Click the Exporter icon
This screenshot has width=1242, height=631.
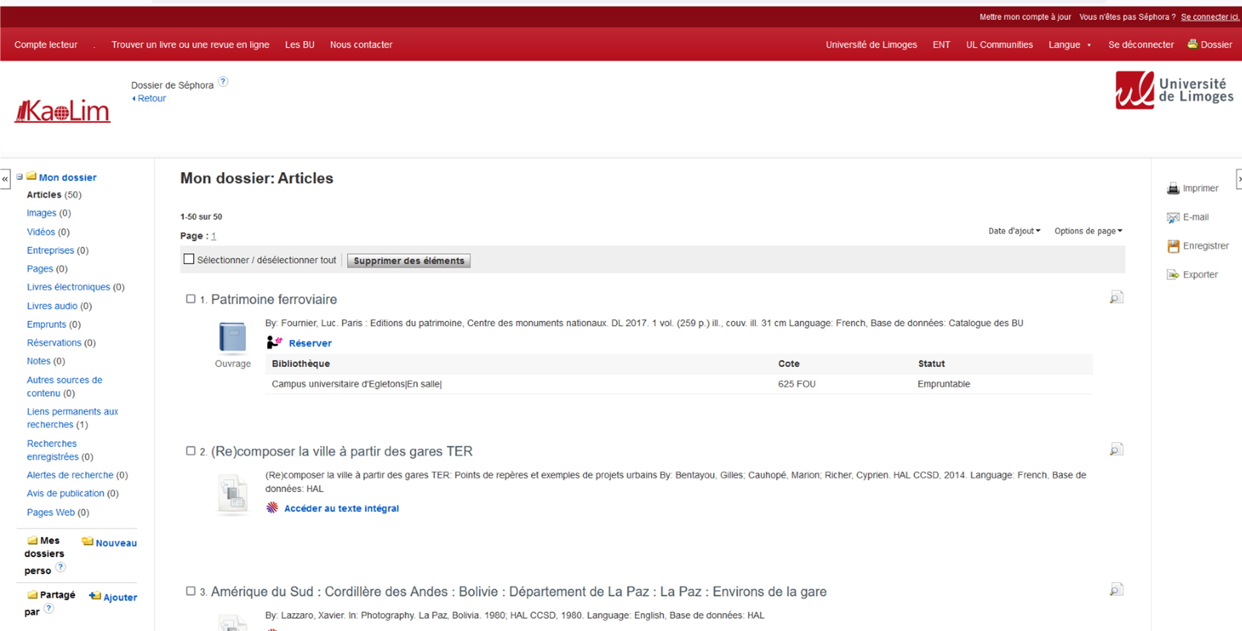[x=1173, y=274]
